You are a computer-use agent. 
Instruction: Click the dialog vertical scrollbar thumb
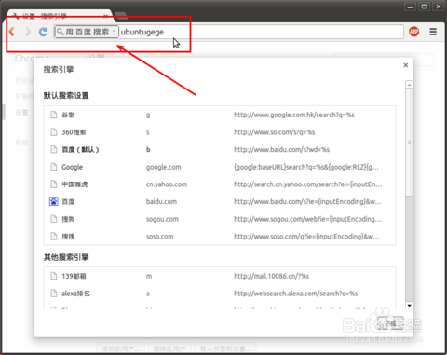tap(410, 143)
